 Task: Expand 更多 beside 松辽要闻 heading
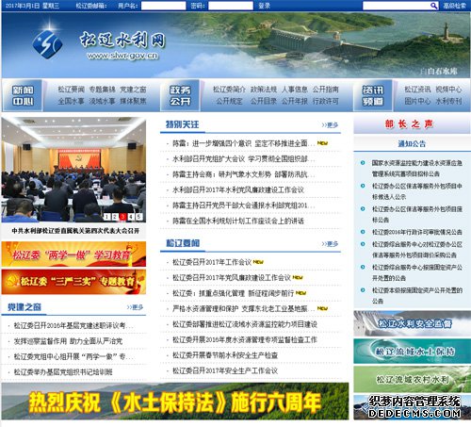pyautogui.click(x=330, y=244)
